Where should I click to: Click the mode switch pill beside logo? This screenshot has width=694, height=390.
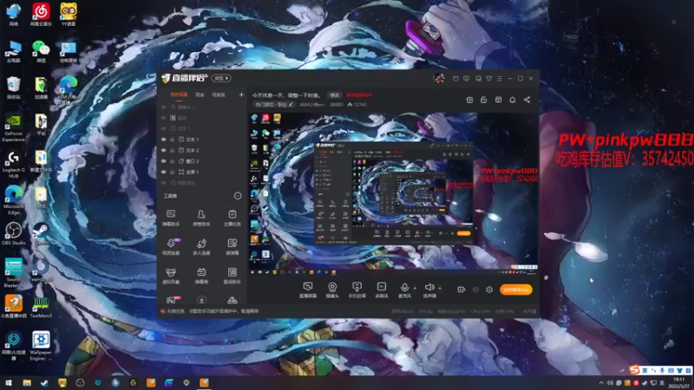[x=221, y=78]
